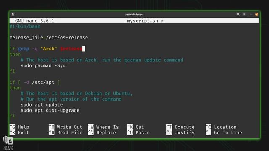Click the ^K Cut shortcut

tap(135, 127)
